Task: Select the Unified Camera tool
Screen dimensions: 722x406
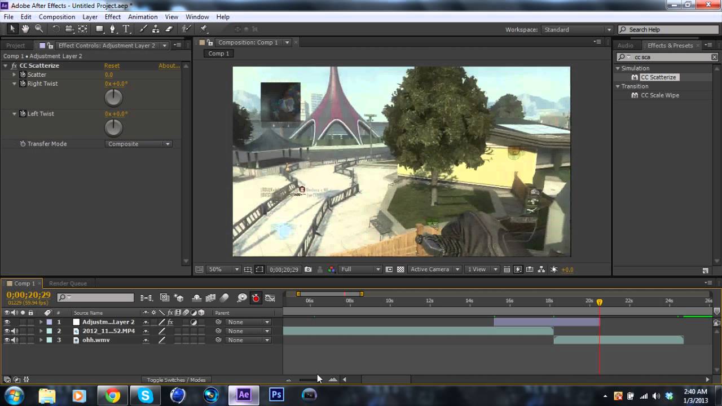Action: point(69,29)
